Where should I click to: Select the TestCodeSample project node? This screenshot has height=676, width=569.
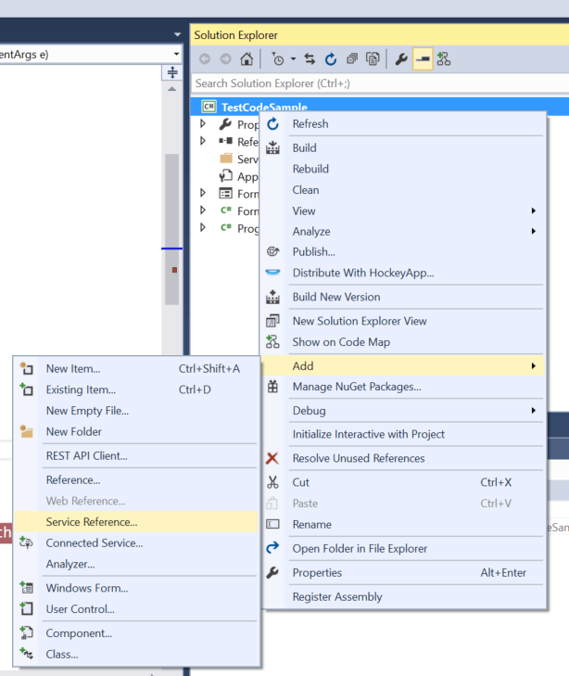click(x=251, y=108)
